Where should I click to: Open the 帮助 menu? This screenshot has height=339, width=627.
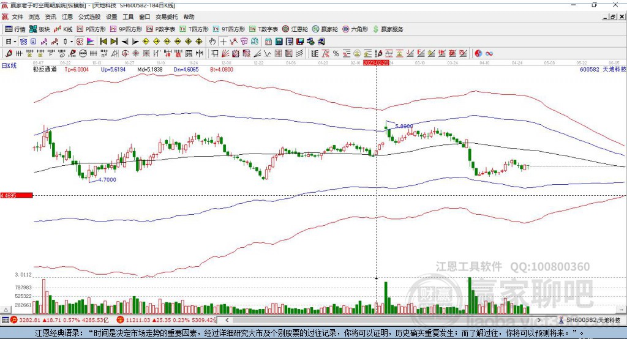point(189,17)
